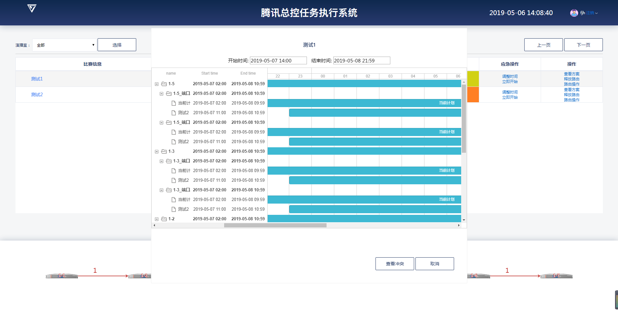Open the 演播室 dropdown showing 全部

pyautogui.click(x=64, y=45)
